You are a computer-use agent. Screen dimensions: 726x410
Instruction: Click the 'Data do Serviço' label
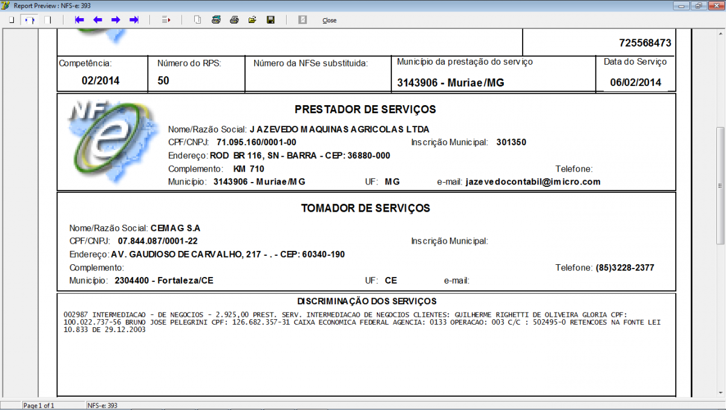[x=635, y=62]
